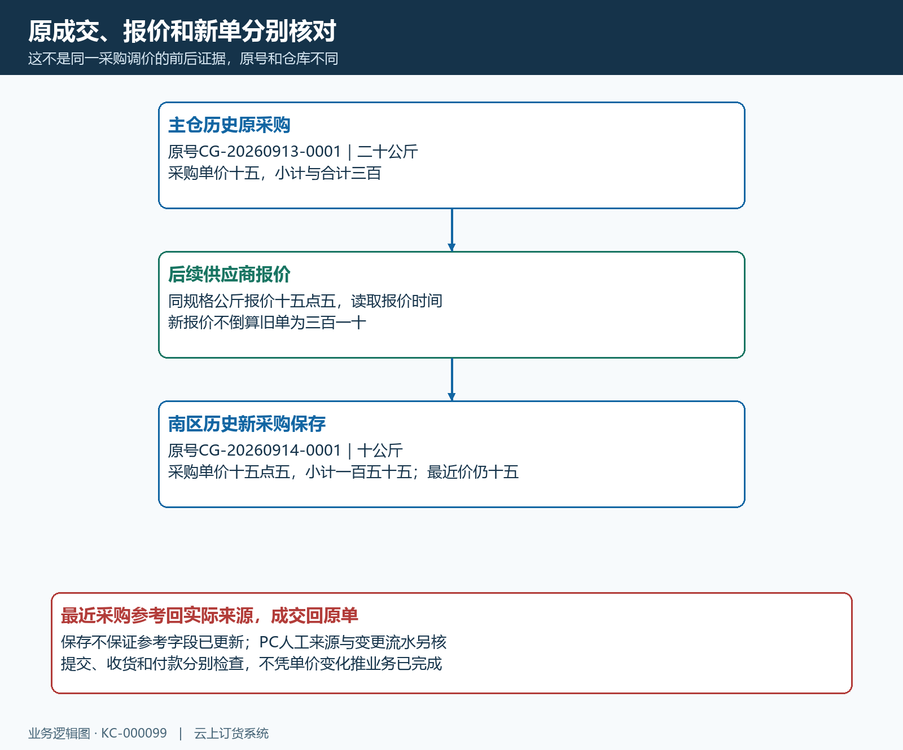The height and width of the screenshot is (750, 903).
Task: Click the line 原号CG-20260914-0001 | 十公斤
Action: coord(286,451)
